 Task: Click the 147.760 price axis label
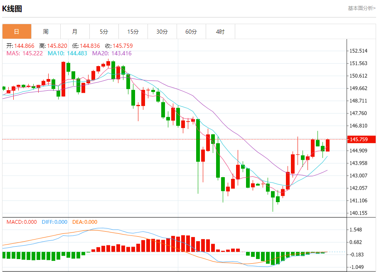[359, 113]
